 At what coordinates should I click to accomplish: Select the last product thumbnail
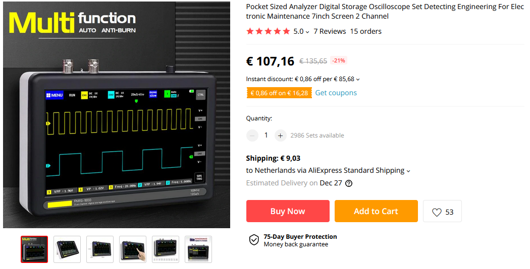(x=198, y=249)
